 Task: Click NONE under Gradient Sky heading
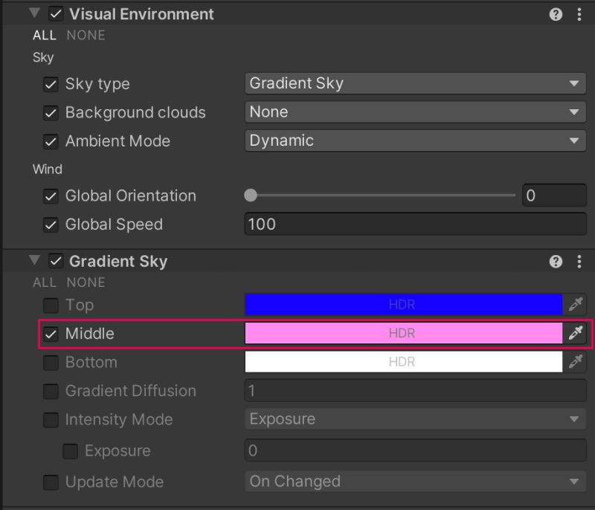(x=86, y=283)
